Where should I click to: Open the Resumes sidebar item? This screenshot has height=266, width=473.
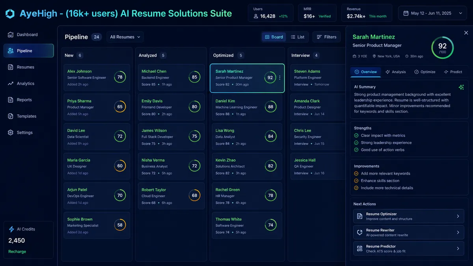[x=28, y=67]
